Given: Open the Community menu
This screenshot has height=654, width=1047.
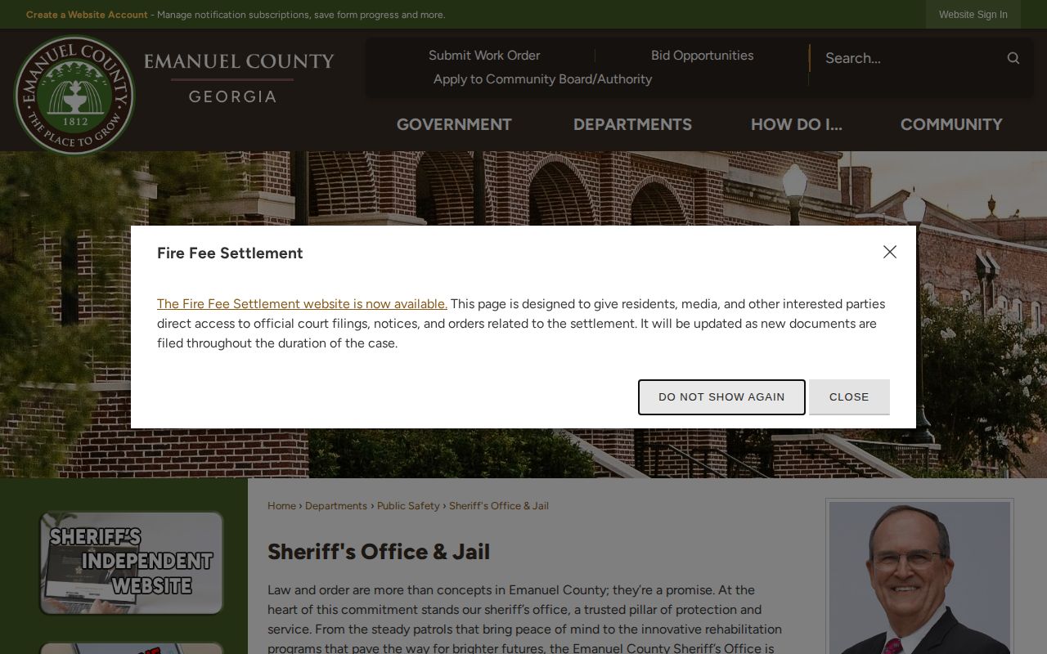Looking at the screenshot, I should (x=951, y=124).
